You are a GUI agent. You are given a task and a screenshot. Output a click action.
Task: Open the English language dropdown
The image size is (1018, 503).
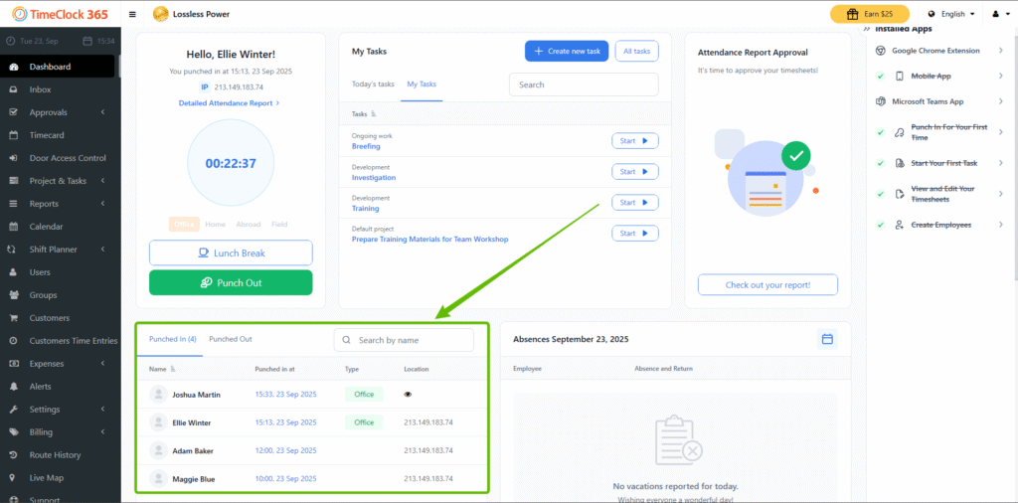(x=950, y=15)
